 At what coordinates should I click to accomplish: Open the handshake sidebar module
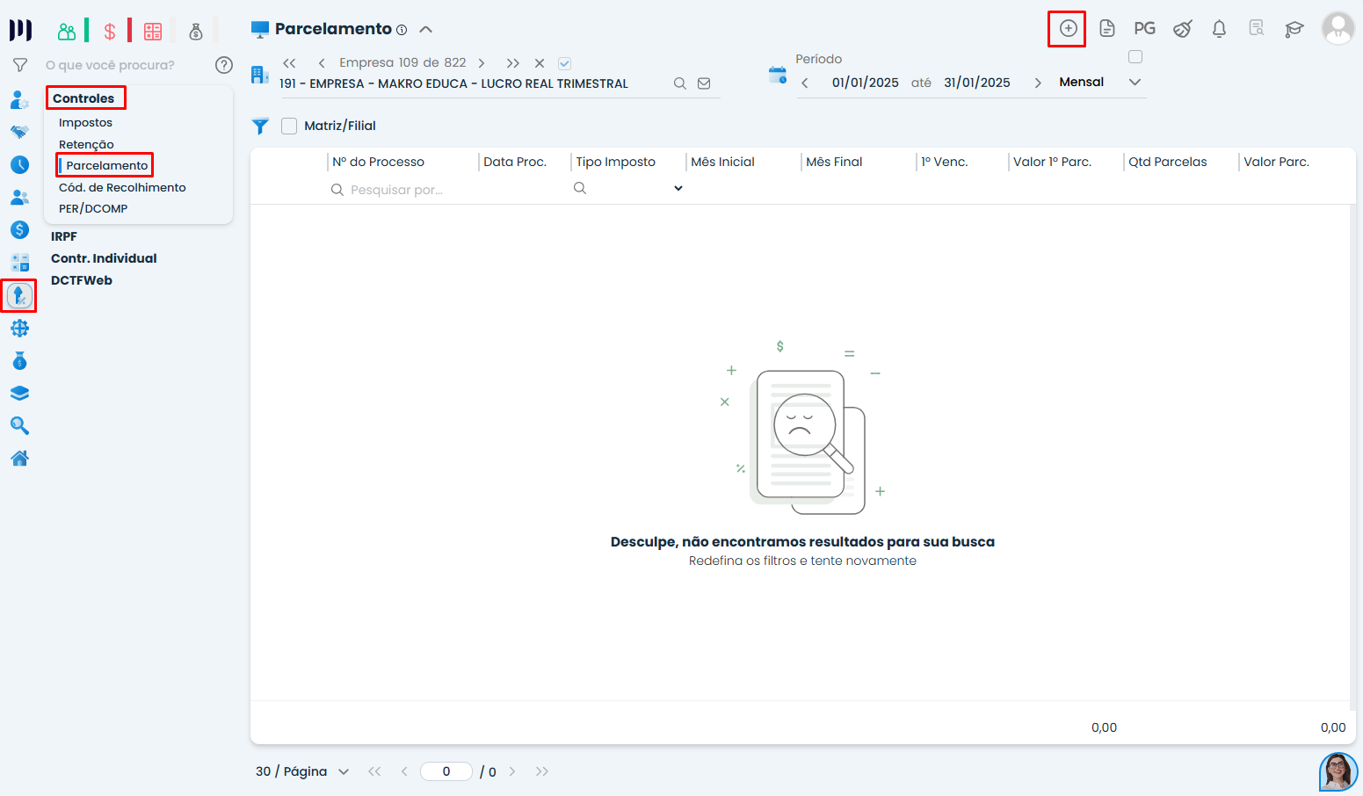pos(19,132)
